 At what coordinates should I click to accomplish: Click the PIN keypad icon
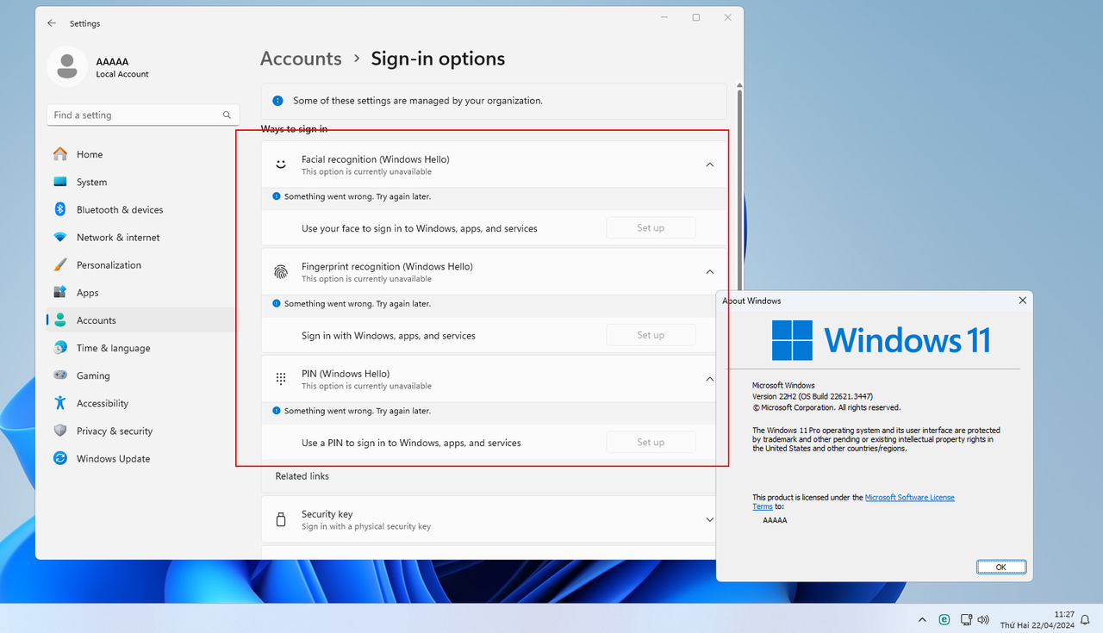tap(281, 378)
